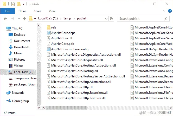Select Music in navigation pane
This screenshot has width=173, height=116.
pos(15,53)
